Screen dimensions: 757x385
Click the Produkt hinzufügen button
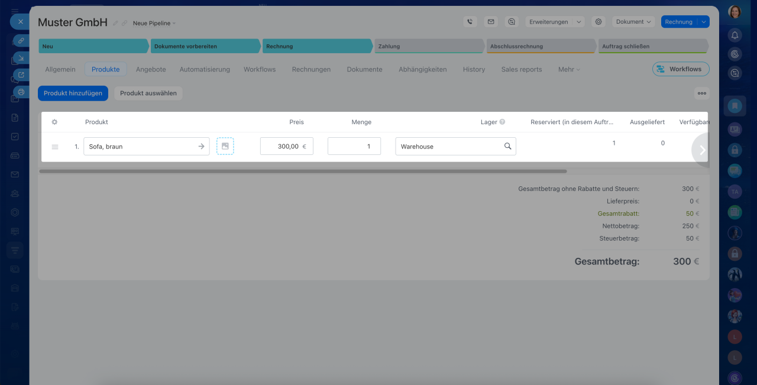point(73,93)
